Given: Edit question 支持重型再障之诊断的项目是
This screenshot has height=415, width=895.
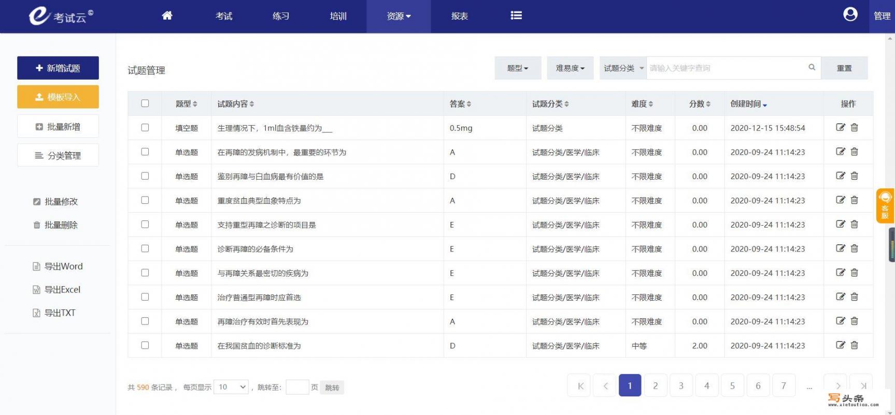Looking at the screenshot, I should click(841, 224).
